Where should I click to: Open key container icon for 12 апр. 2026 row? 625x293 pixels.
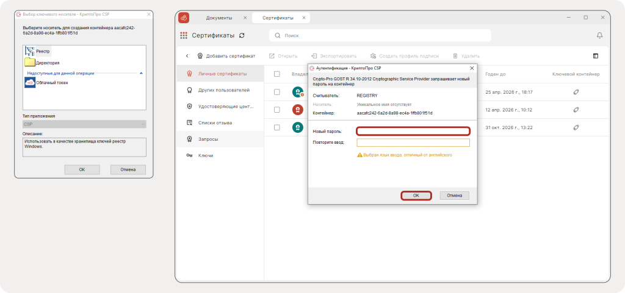coord(576,110)
